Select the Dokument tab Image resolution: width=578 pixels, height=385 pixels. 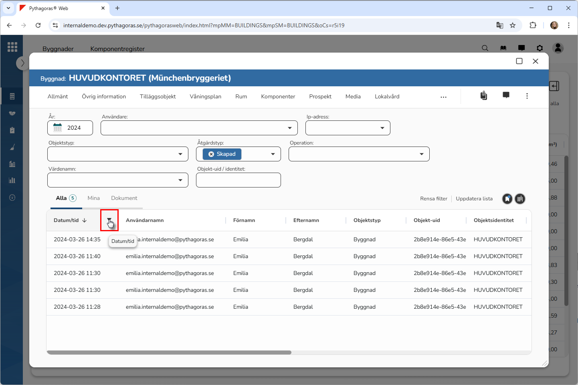(x=124, y=198)
